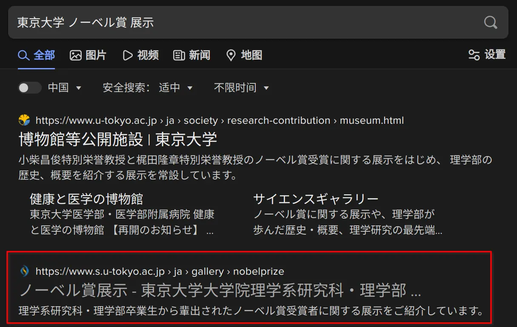Click the settings sliders icon
This screenshot has width=517, height=327.
pyautogui.click(x=474, y=55)
